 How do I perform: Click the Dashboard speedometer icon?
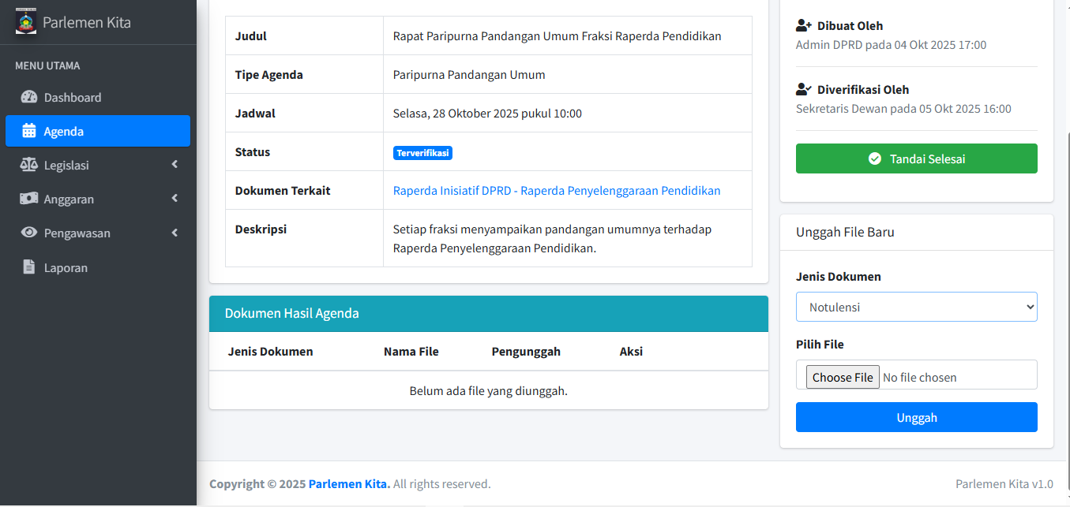(x=29, y=98)
